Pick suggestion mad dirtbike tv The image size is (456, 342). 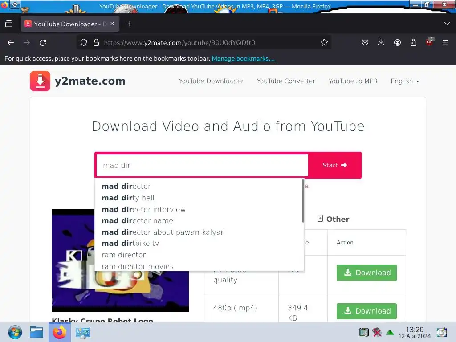pos(199,244)
